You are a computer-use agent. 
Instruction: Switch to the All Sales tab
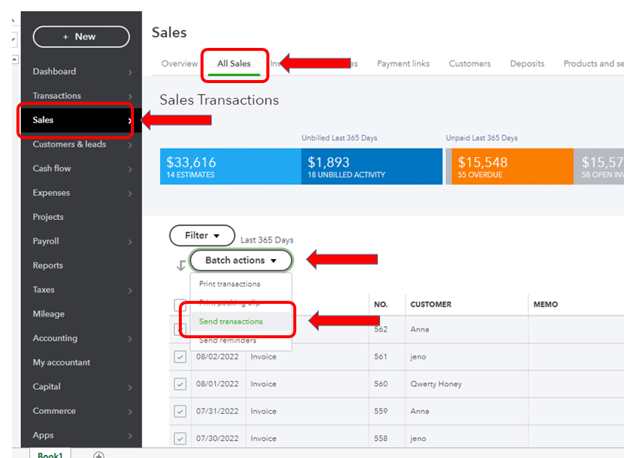(x=233, y=64)
